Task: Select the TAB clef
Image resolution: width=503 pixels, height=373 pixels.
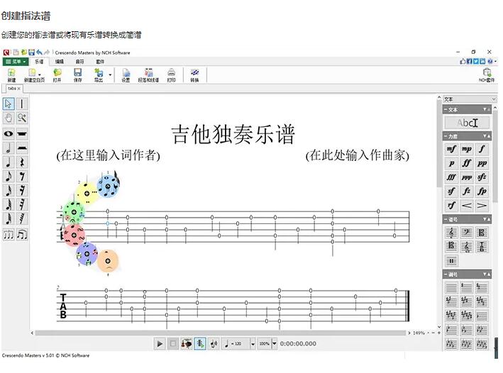Action: pyautogui.click(x=482, y=247)
